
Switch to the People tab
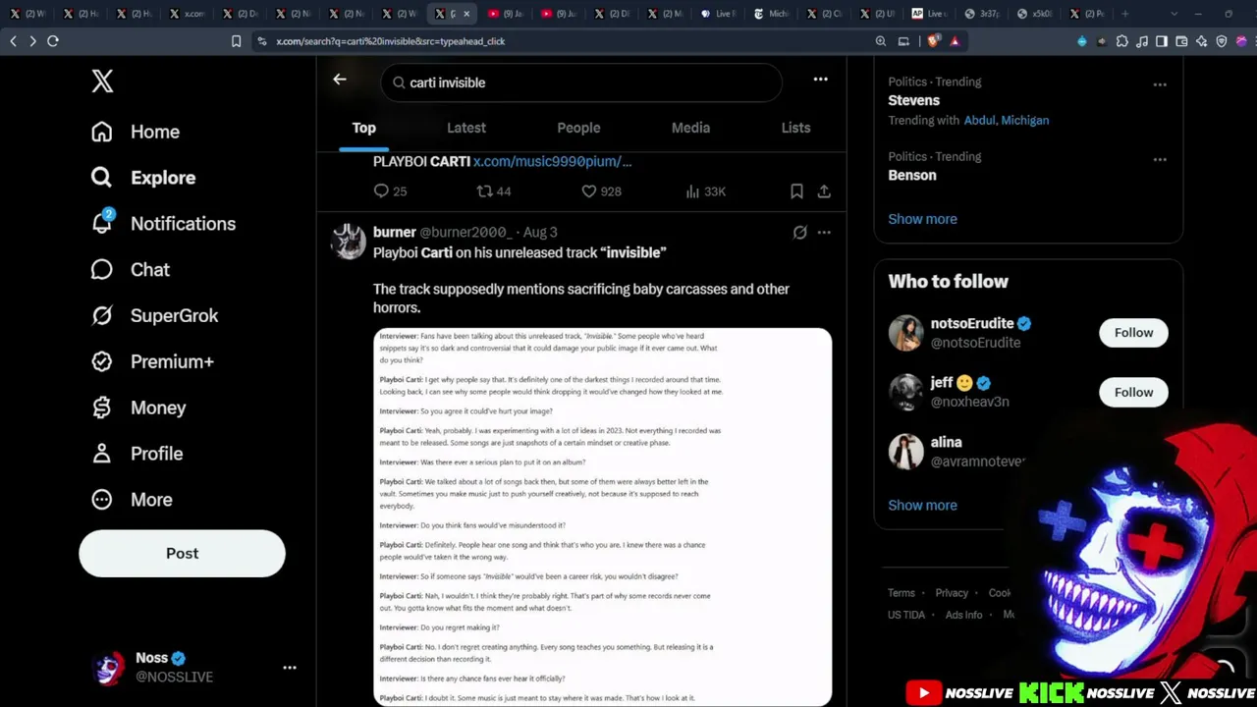pyautogui.click(x=578, y=129)
